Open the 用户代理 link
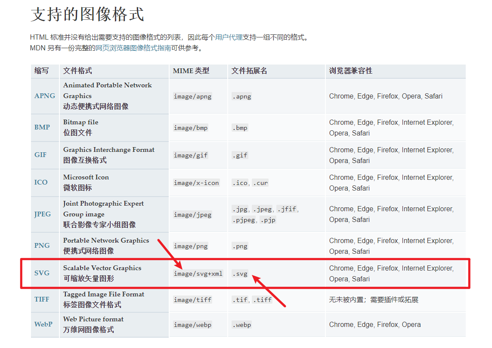Screen dimensions: 492x348 coord(229,37)
